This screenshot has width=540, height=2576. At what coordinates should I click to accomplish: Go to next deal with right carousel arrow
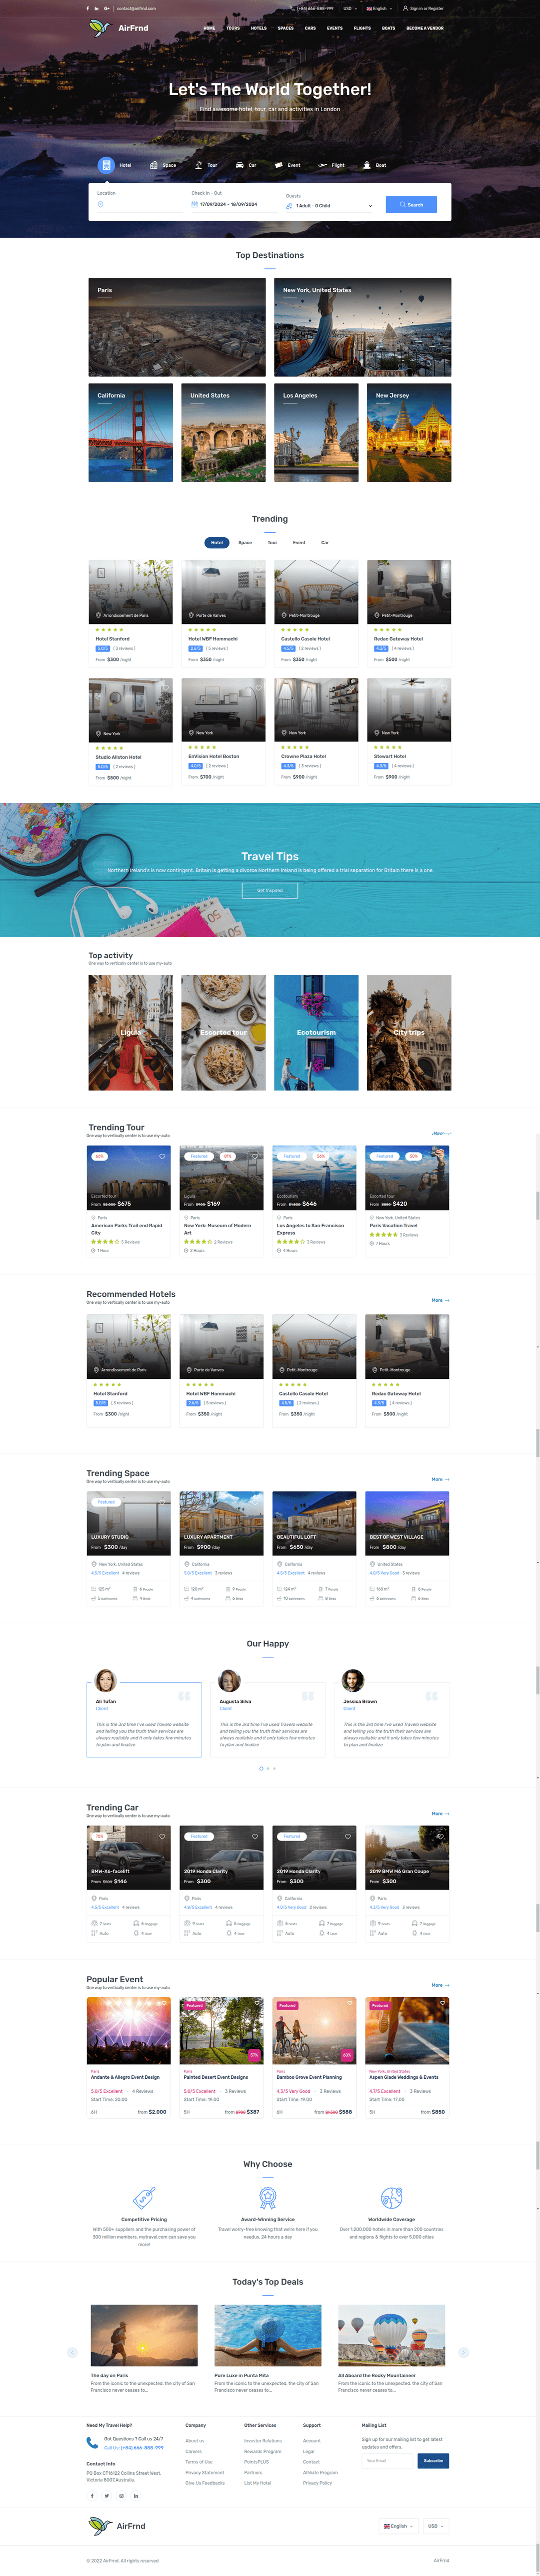coord(463,2352)
